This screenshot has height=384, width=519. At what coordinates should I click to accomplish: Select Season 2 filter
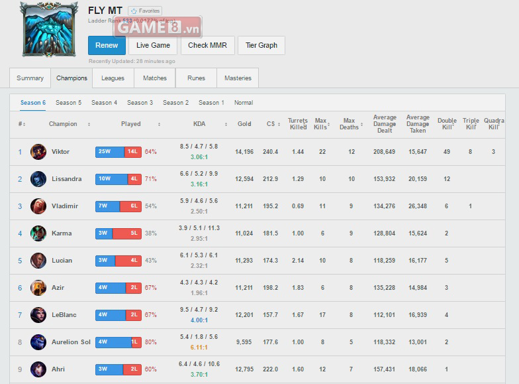point(176,103)
